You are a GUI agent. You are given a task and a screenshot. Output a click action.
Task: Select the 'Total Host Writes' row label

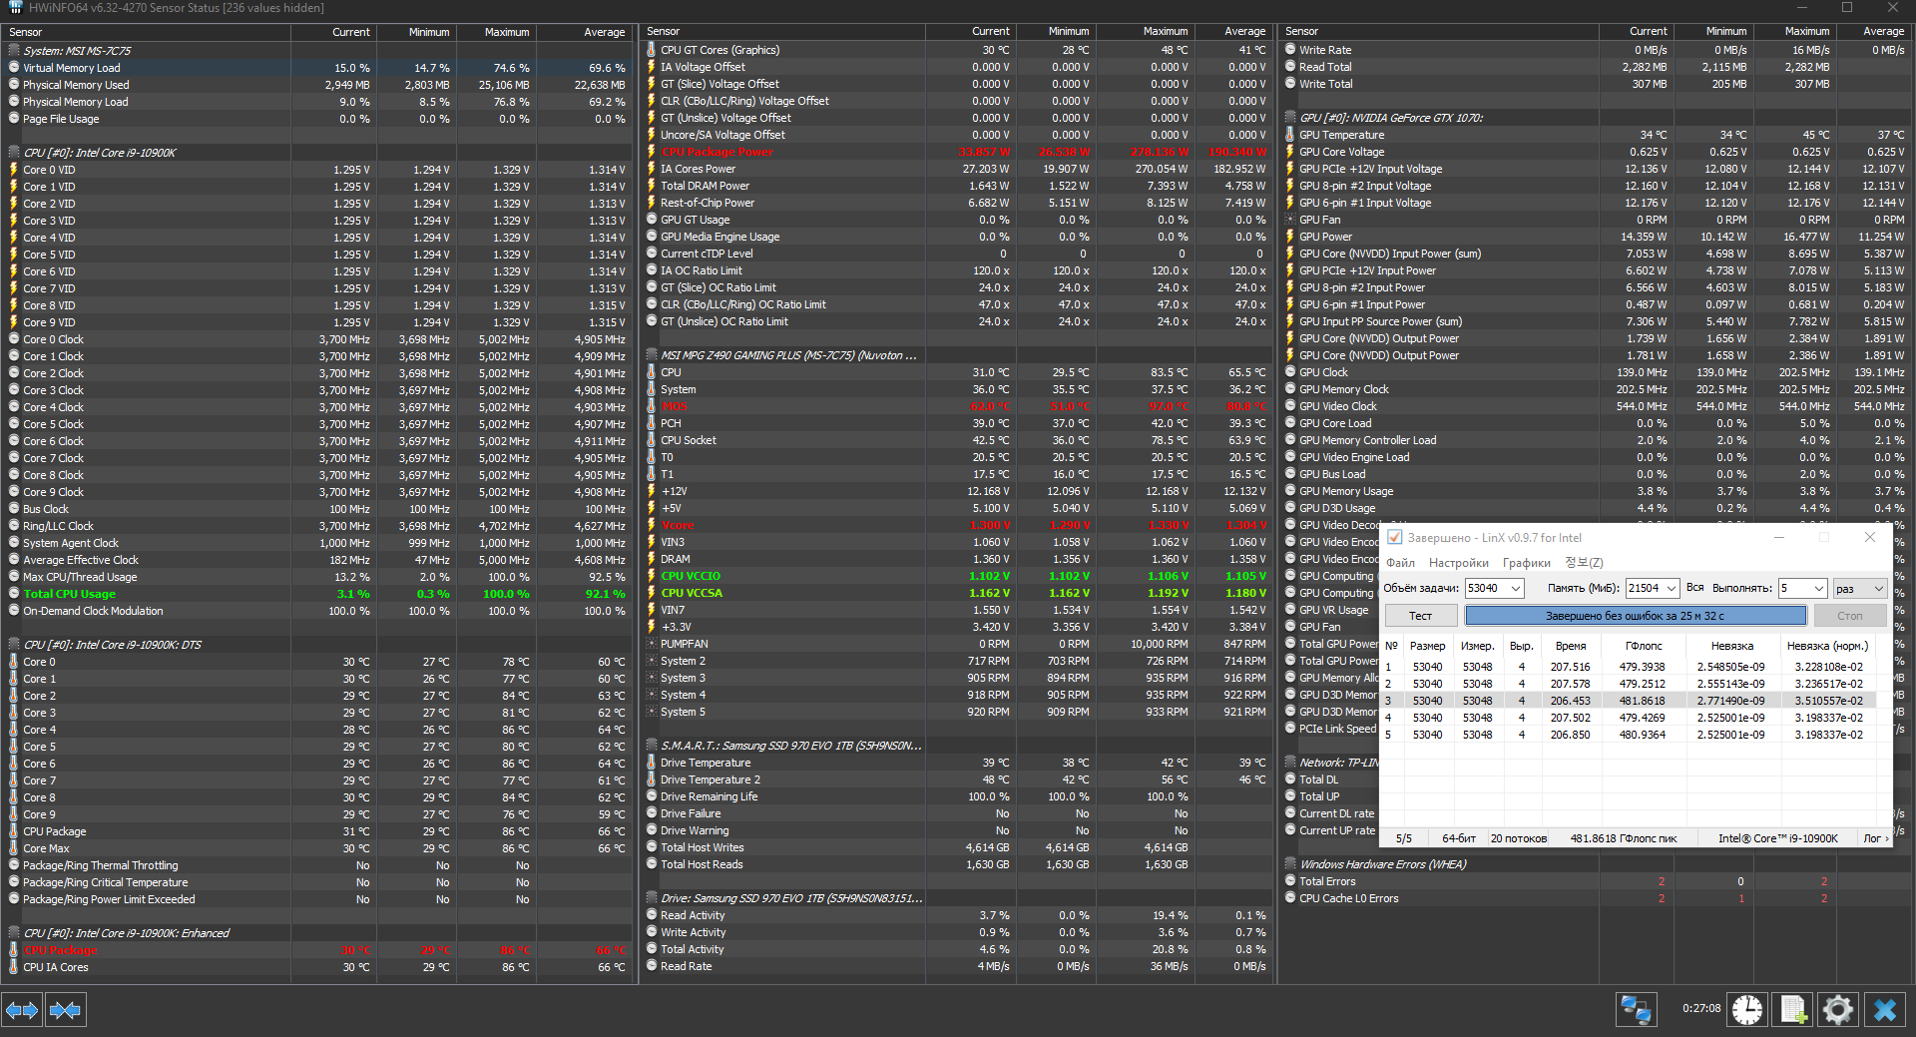pyautogui.click(x=703, y=847)
